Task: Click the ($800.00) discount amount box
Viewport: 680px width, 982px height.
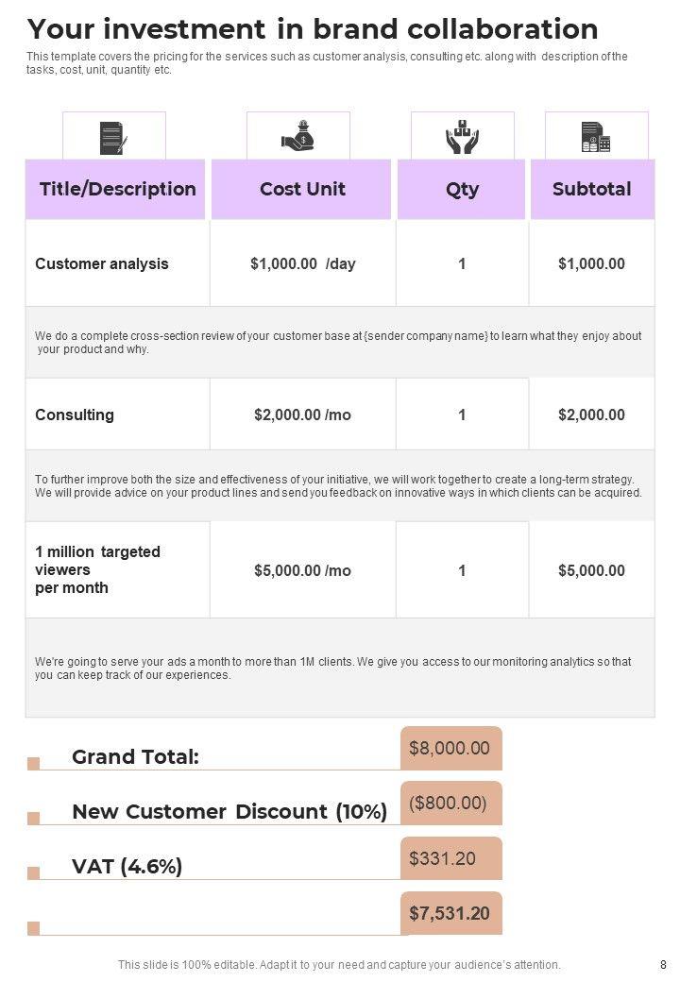Action: click(x=450, y=803)
